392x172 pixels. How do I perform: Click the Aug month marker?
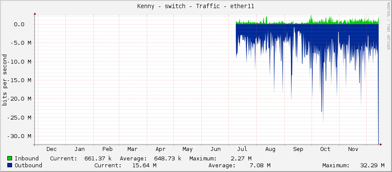(270, 149)
